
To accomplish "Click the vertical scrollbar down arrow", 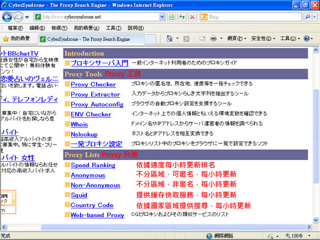I will [316, 220].
